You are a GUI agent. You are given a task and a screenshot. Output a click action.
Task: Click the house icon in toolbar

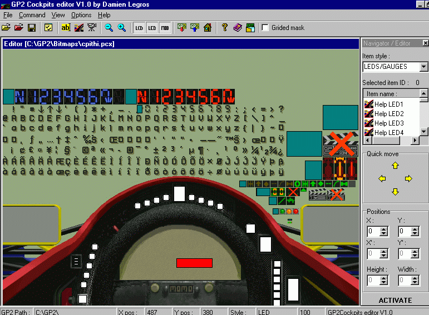tap(207, 27)
